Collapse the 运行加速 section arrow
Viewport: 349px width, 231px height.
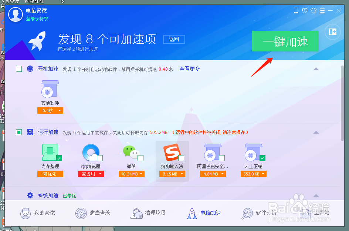(x=316, y=132)
